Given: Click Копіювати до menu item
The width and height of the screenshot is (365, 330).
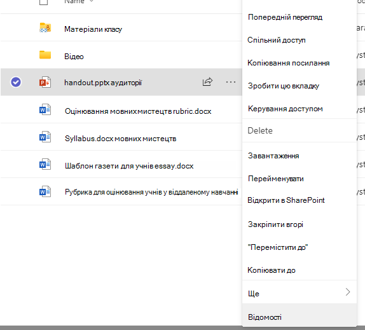Looking at the screenshot, I should [x=272, y=270].
